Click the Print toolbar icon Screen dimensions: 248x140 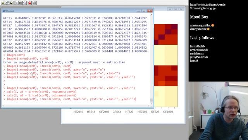click(x=34, y=3)
